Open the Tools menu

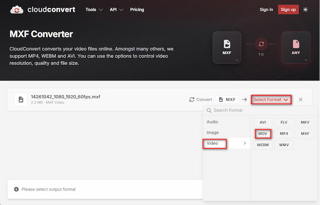pyautogui.click(x=94, y=10)
